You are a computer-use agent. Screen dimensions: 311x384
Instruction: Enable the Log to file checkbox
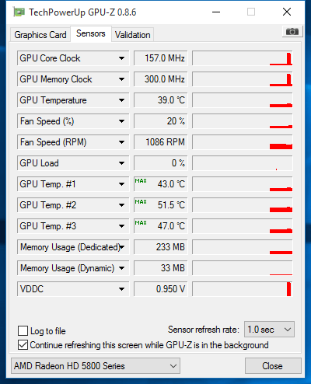23,331
